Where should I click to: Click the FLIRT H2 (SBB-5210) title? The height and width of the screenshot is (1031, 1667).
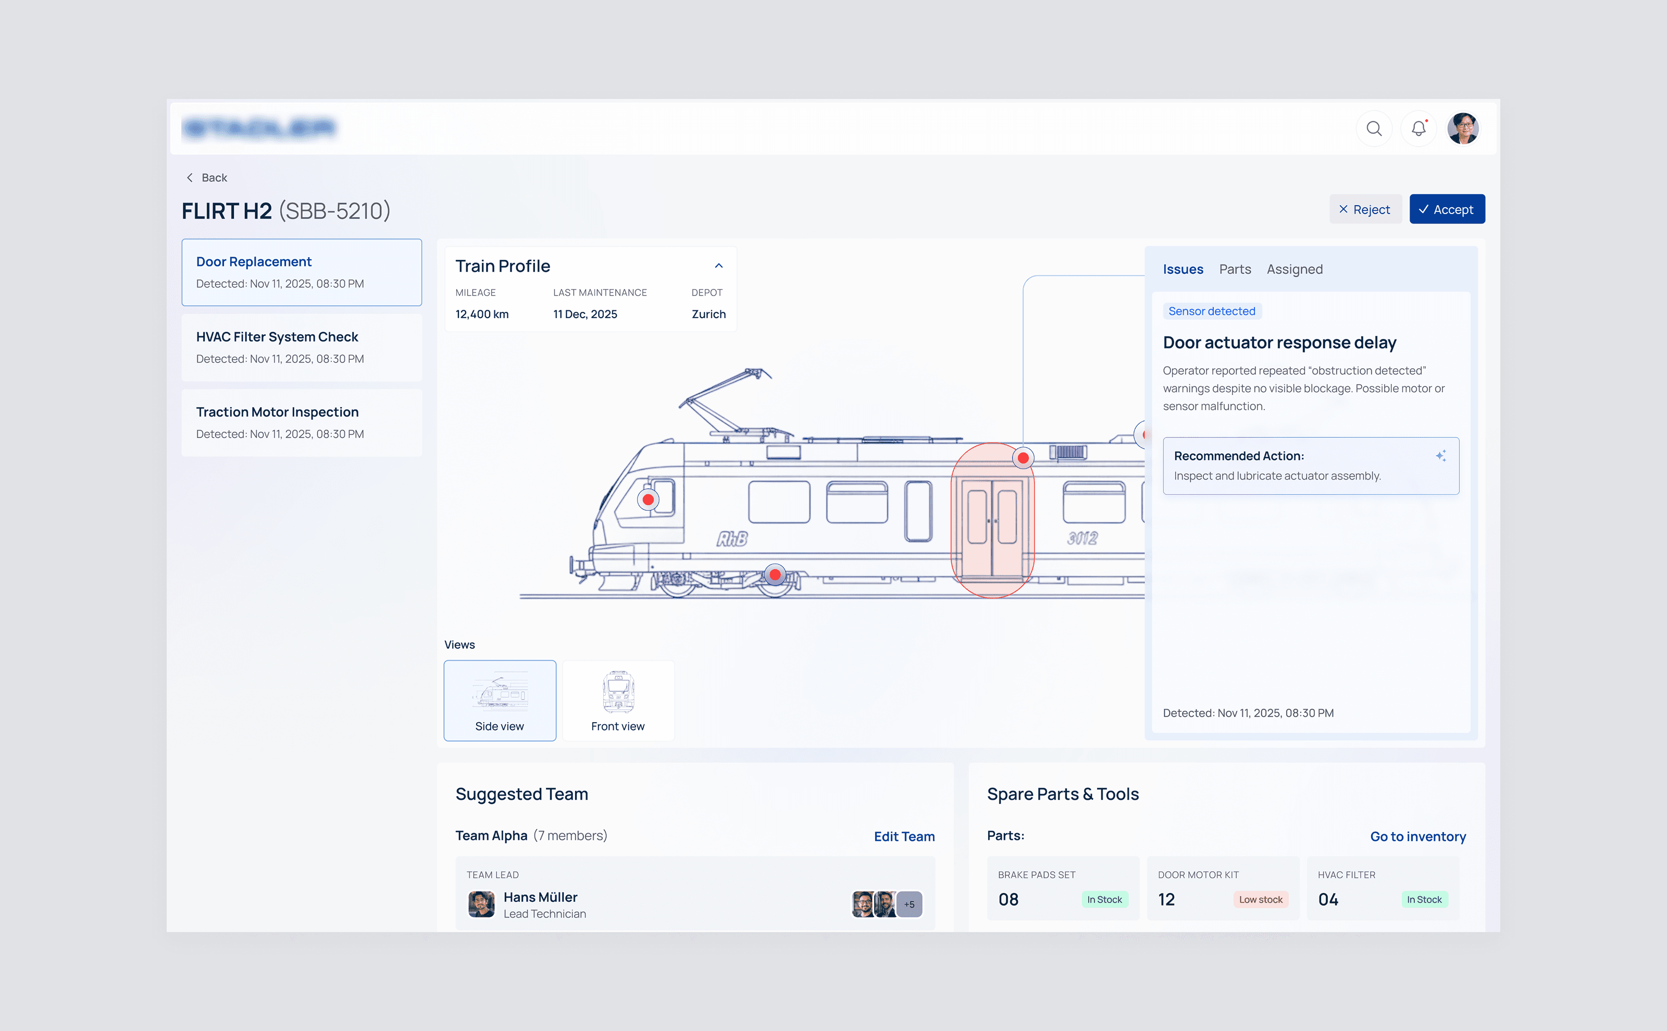[286, 211]
